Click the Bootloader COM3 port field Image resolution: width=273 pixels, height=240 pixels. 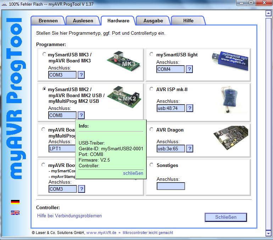pos(63,189)
